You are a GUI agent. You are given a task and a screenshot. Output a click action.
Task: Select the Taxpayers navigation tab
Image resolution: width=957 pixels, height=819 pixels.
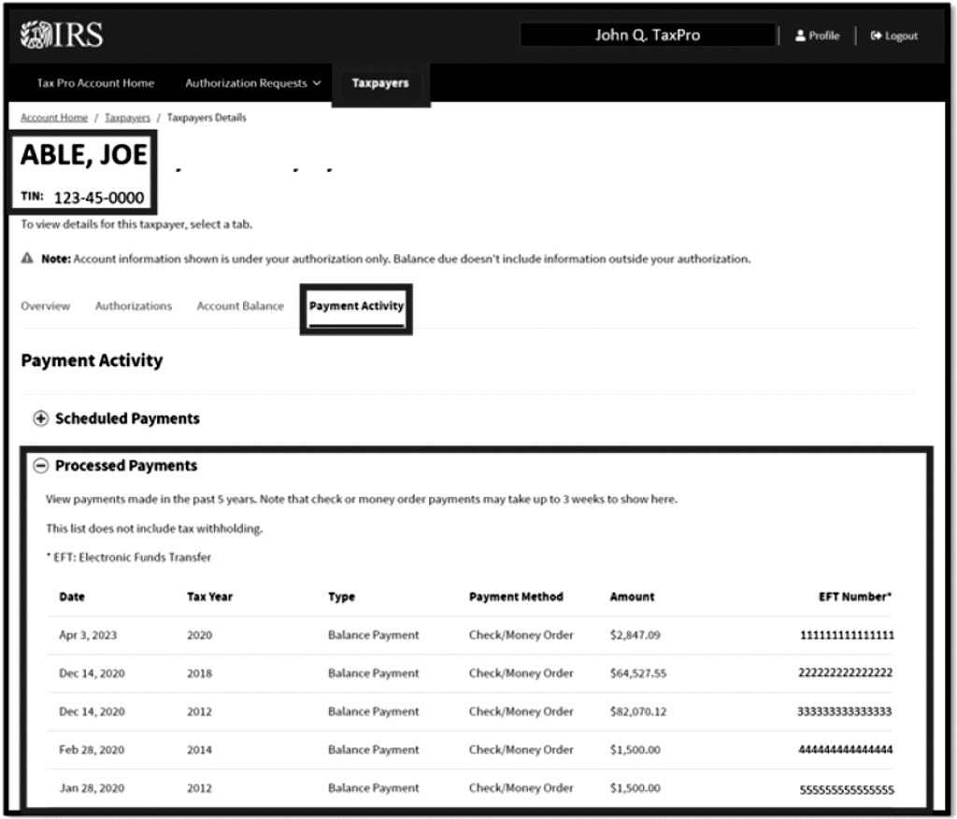380,83
